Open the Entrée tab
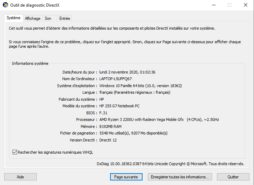The height and width of the screenshot is (185, 254). (65, 18)
